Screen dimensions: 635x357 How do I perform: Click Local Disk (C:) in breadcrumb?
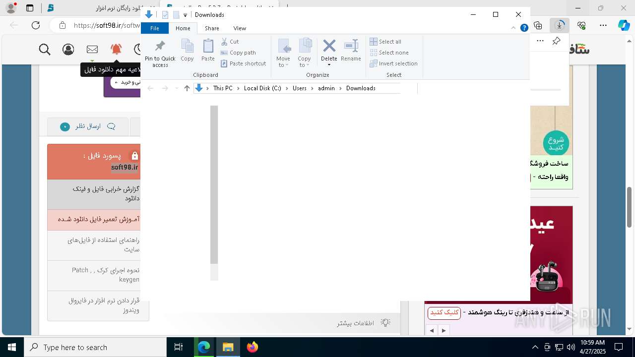[x=262, y=88]
